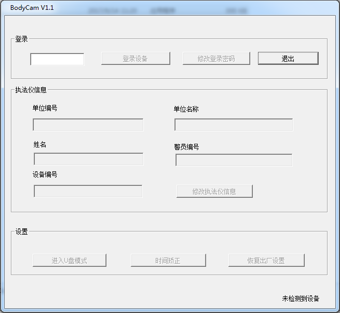Select the 单位名称 text field
Viewport: 340px width, 313px height.
point(234,125)
